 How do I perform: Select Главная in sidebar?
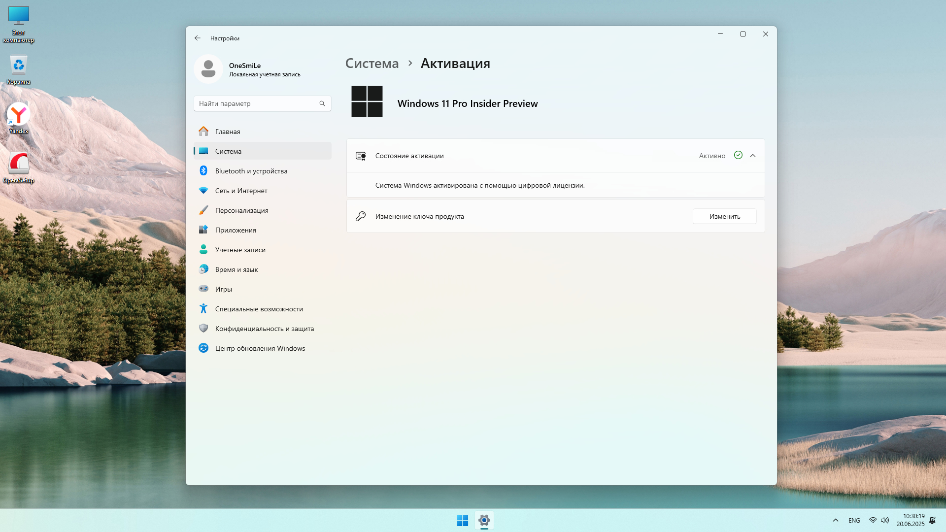[227, 132]
